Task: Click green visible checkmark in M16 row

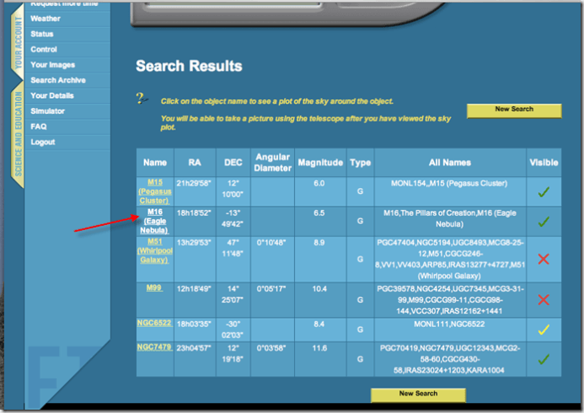Action: point(544,222)
